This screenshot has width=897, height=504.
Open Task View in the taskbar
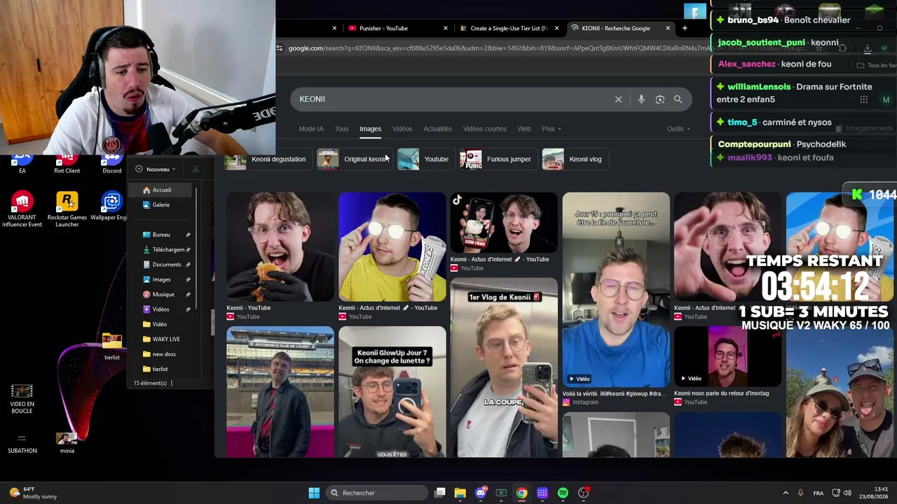pyautogui.click(x=440, y=493)
